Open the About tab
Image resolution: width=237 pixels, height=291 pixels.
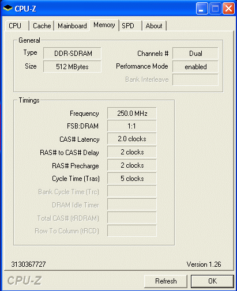(x=155, y=26)
